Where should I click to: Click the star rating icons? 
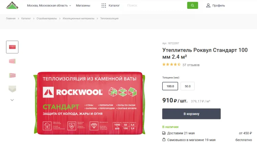tap(171, 65)
